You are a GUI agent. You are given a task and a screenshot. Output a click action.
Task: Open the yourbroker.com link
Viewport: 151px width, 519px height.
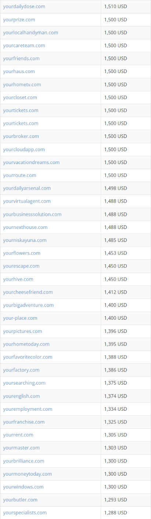pyautogui.click(x=21, y=136)
